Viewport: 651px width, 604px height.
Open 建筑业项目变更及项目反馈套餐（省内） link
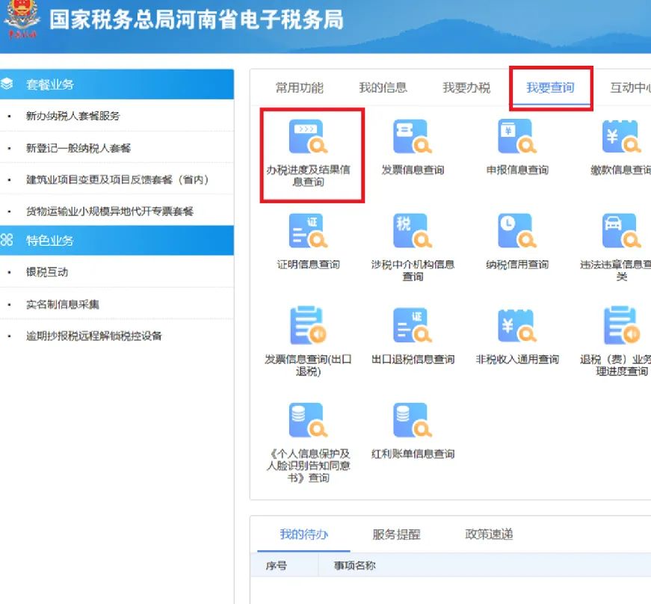pos(117,179)
